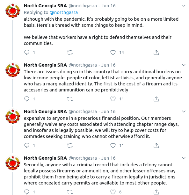This screenshot has height=195, width=189.
Task: Reply to the 'expensive to anyone' tweet
Action: click(27, 145)
